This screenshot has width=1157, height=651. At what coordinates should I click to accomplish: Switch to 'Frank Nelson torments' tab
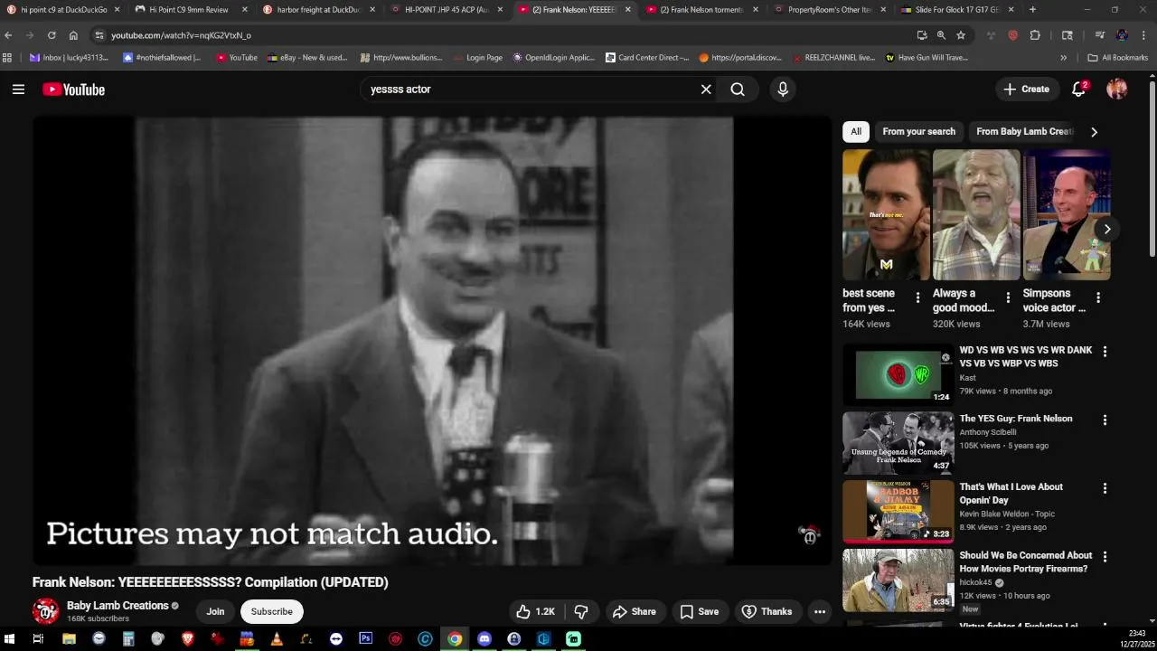700,10
